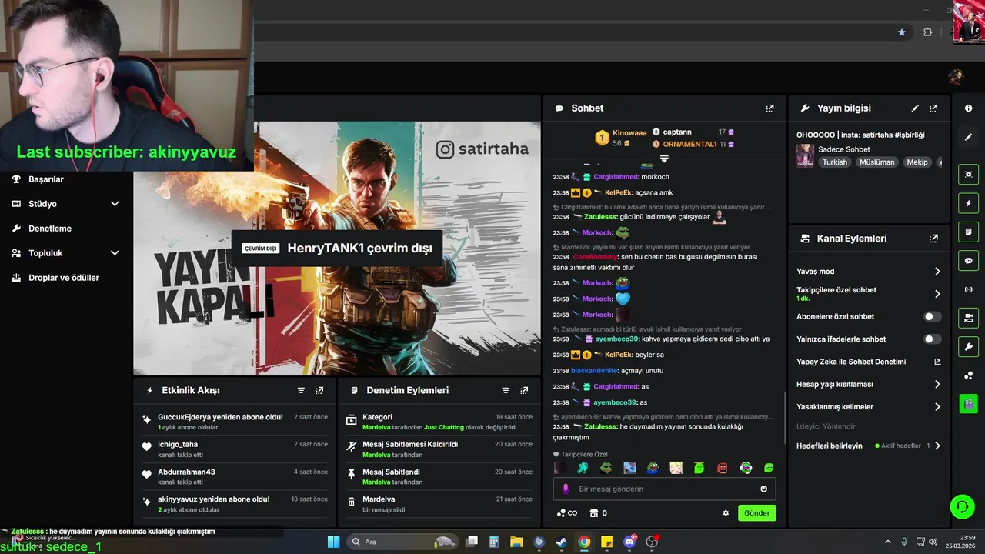Collapse the chat leaderboard arrow
Image resolution: width=985 pixels, height=554 pixels.
pyautogui.click(x=664, y=159)
